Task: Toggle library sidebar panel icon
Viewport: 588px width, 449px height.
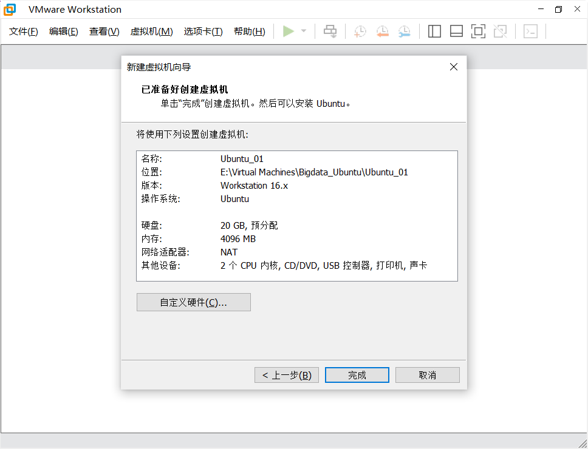Action: click(x=434, y=32)
